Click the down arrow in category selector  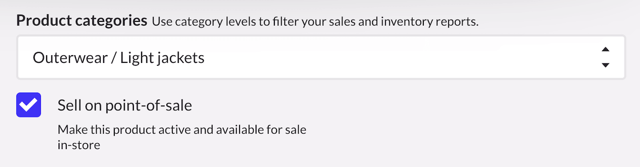pos(605,65)
